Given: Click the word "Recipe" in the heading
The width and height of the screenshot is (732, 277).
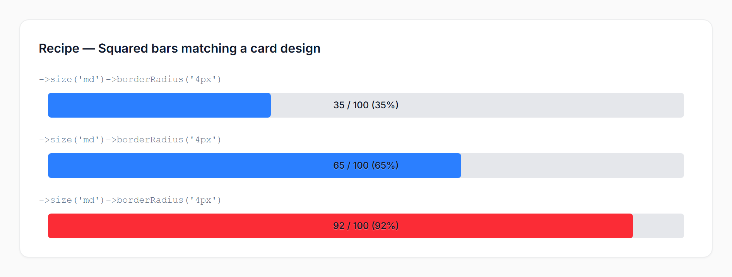Looking at the screenshot, I should pyautogui.click(x=59, y=48).
